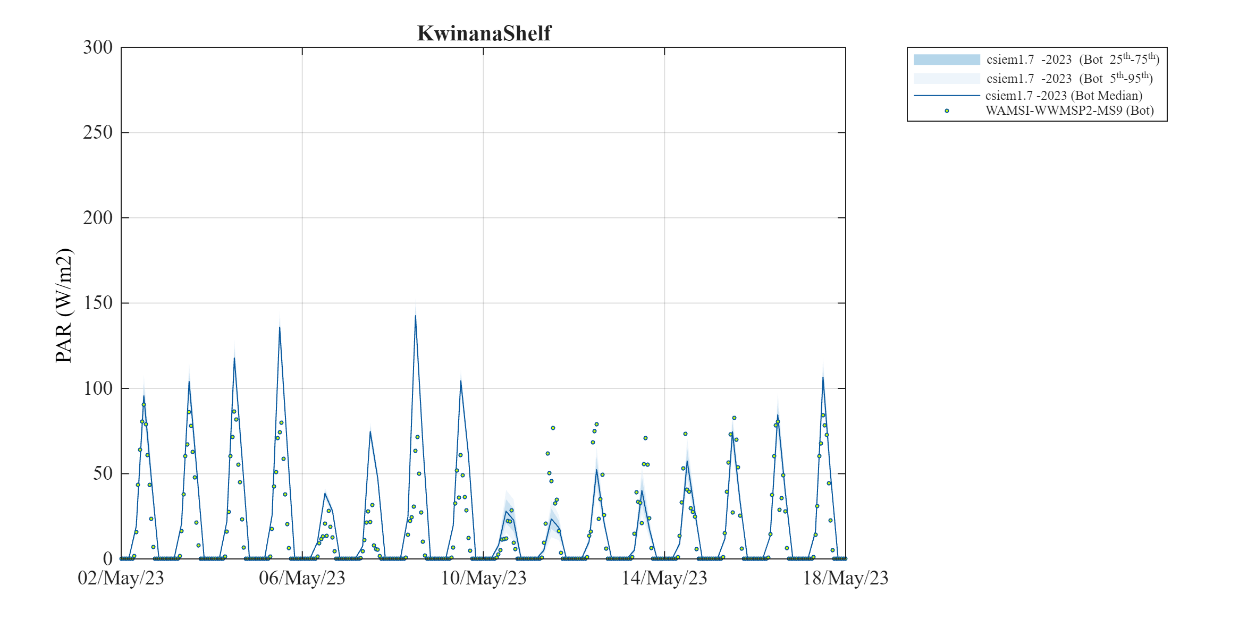The image size is (1256, 628).
Task: Select the 'WAMSI-WWMSP2-MS9 (Bot)' legend label
Action: 1069,111
